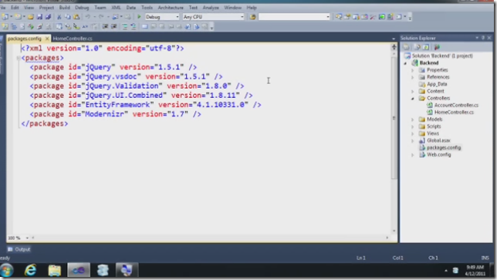Open the Debug configuration dropdown
Screen dimensions: 497x280
[177, 17]
